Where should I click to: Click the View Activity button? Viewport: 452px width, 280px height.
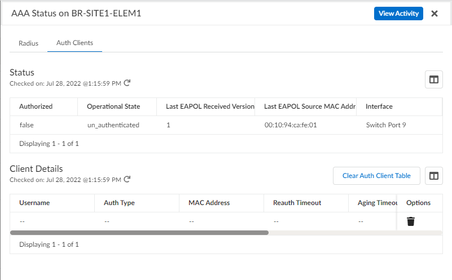(x=398, y=14)
